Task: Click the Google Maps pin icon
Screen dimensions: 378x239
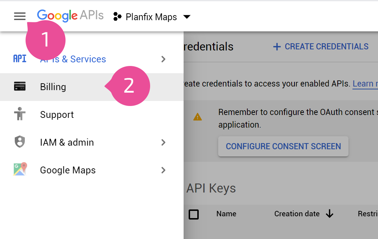Action: coord(20,169)
